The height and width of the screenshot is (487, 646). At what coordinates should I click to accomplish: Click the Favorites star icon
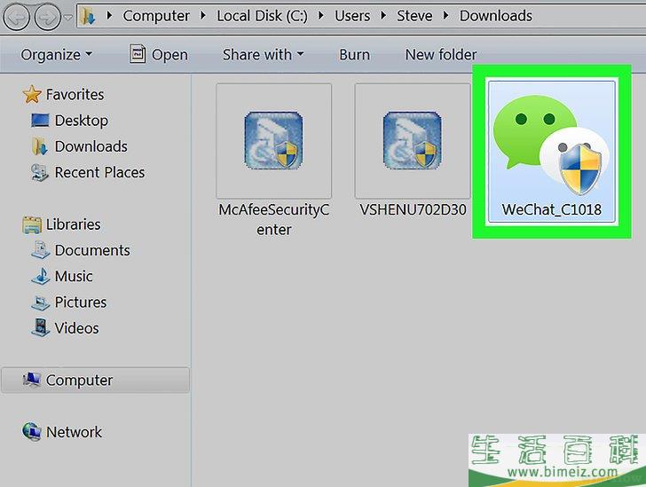coord(32,95)
